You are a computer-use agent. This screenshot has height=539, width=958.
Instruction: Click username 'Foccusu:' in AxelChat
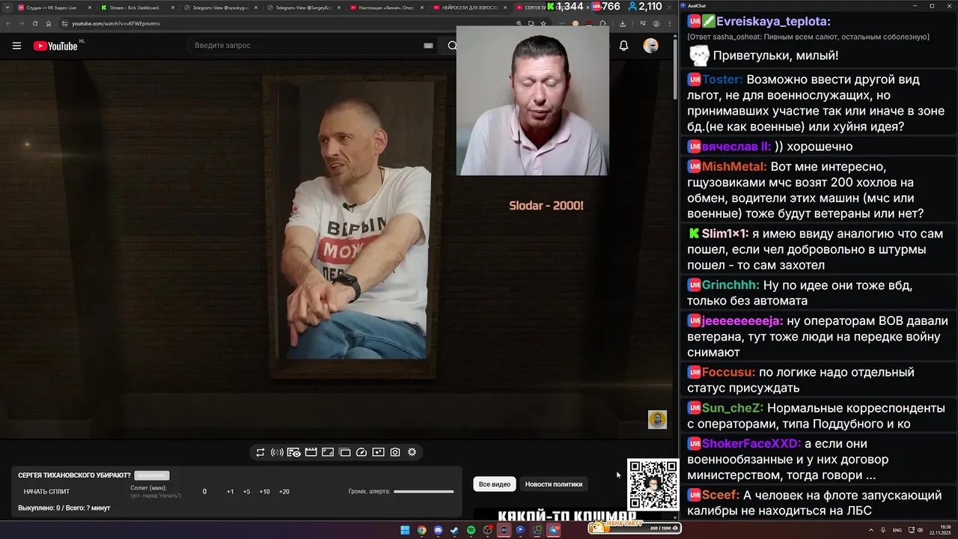click(728, 372)
